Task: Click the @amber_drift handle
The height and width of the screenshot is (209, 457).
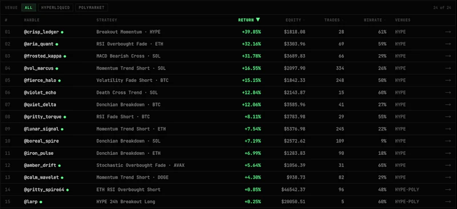Action: pos(40,165)
